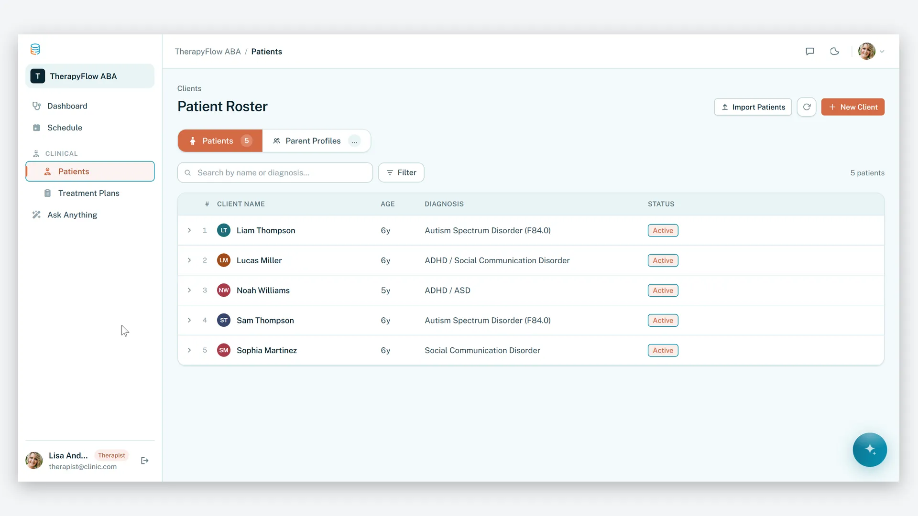Expand the Lucas Miller row chevron
Viewport: 918px width, 516px height.
click(x=189, y=260)
